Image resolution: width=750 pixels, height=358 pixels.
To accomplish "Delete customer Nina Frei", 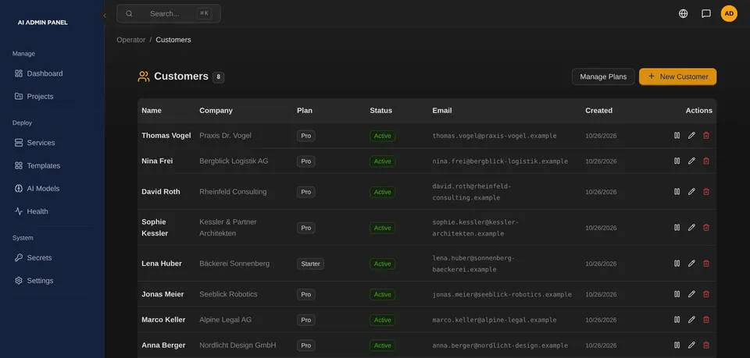I will click(x=706, y=161).
